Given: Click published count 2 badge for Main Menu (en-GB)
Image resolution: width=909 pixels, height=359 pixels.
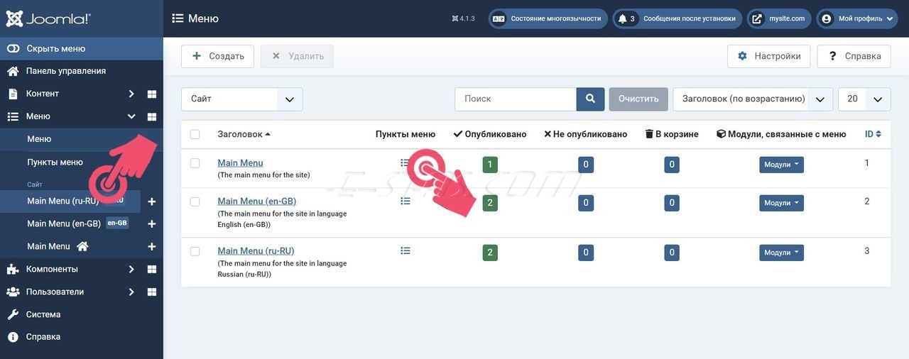Looking at the screenshot, I should point(490,203).
